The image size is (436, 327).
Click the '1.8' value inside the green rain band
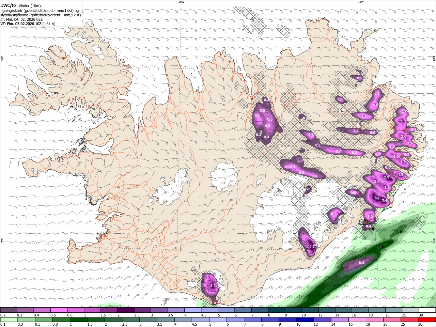pyautogui.click(x=381, y=247)
